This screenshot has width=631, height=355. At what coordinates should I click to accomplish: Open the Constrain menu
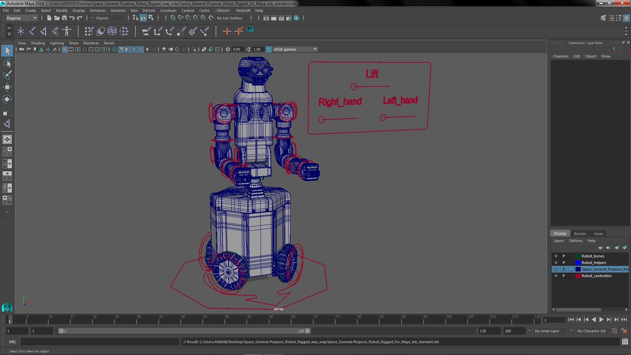click(x=168, y=11)
